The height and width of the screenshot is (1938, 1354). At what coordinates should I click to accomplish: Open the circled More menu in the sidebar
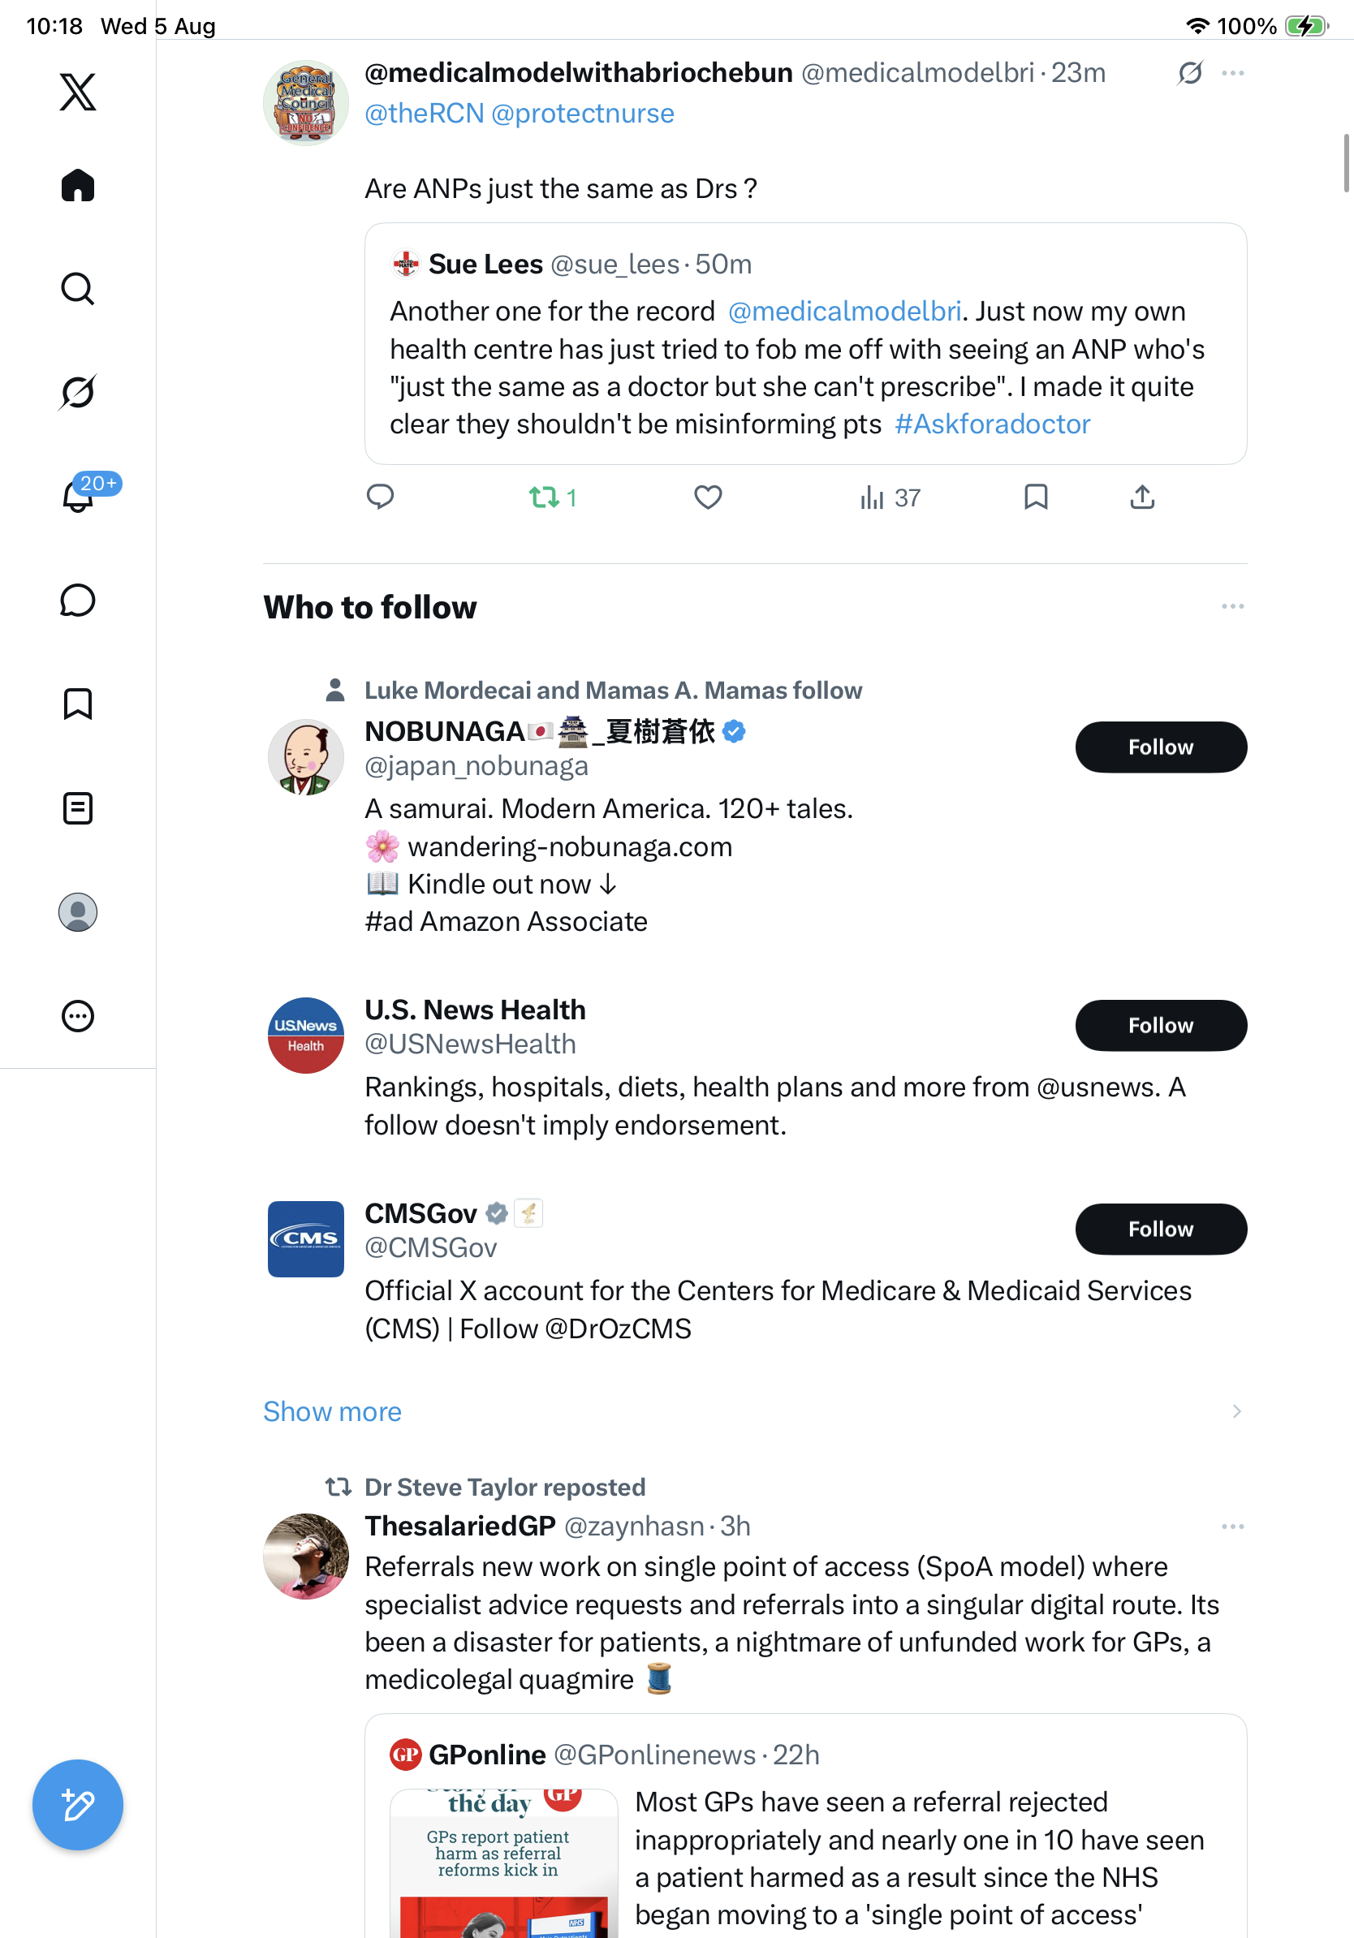pos(78,1016)
